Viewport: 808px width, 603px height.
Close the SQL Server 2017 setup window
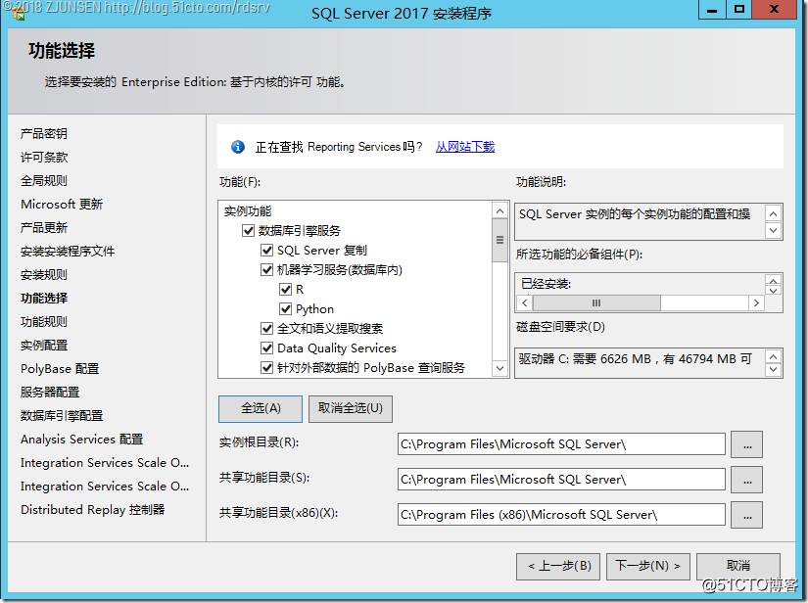click(774, 9)
